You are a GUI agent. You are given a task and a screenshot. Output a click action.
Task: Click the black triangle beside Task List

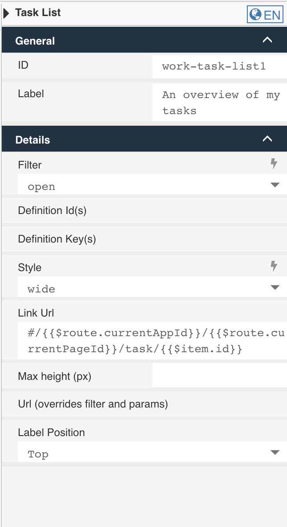(6, 12)
